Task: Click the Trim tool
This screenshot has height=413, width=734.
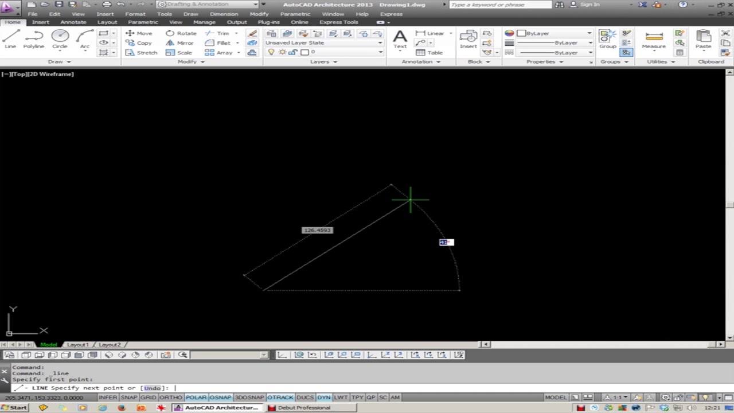Action: click(217, 33)
